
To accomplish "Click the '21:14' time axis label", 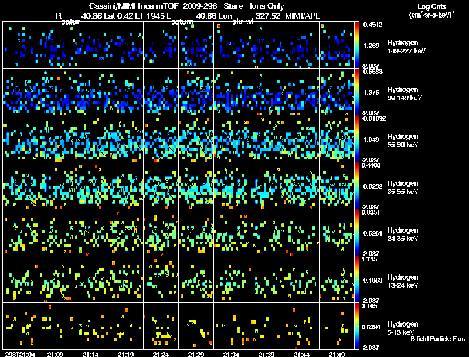I will coord(90,354).
